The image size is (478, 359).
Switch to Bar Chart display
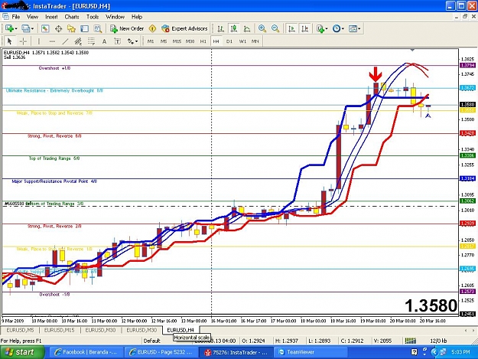221,28
